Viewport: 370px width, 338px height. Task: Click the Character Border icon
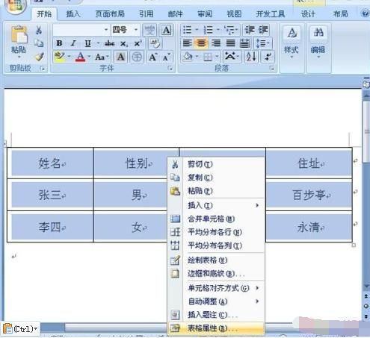(167, 31)
